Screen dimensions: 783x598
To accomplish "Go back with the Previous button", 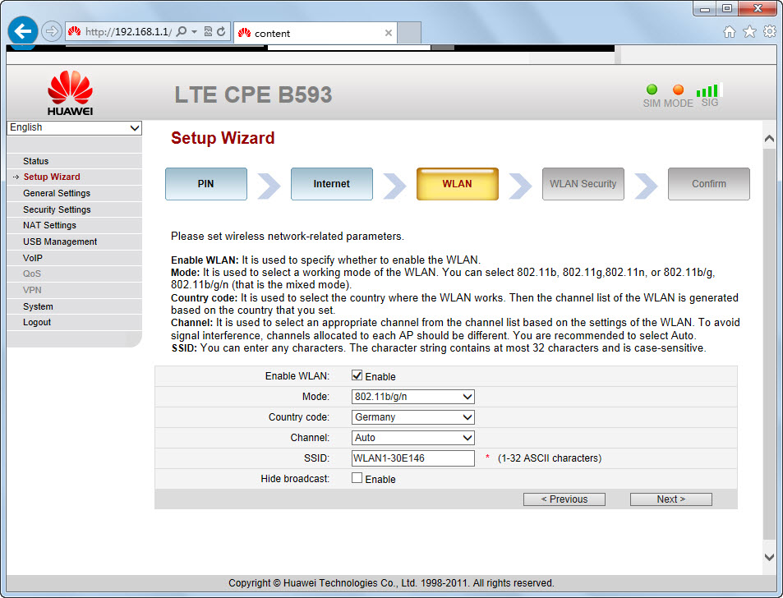I will 564,499.
